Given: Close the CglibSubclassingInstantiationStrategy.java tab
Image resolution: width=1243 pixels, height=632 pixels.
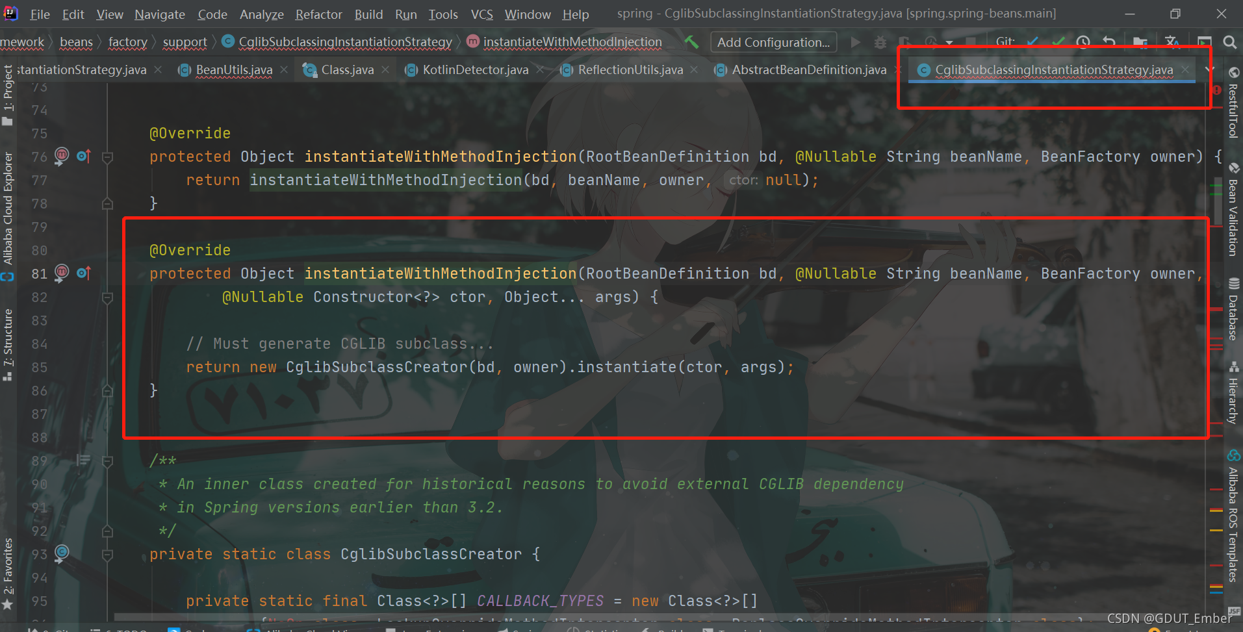Looking at the screenshot, I should pyautogui.click(x=1185, y=70).
